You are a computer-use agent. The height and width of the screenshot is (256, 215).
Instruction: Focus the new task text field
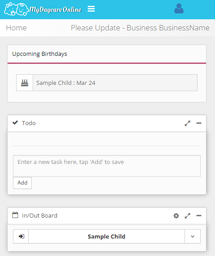(x=107, y=166)
